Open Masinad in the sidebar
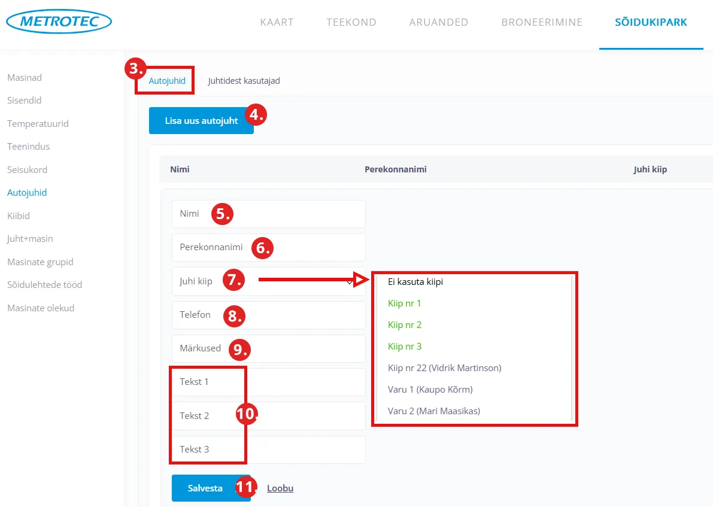Image resolution: width=713 pixels, height=507 pixels. pos(25,78)
